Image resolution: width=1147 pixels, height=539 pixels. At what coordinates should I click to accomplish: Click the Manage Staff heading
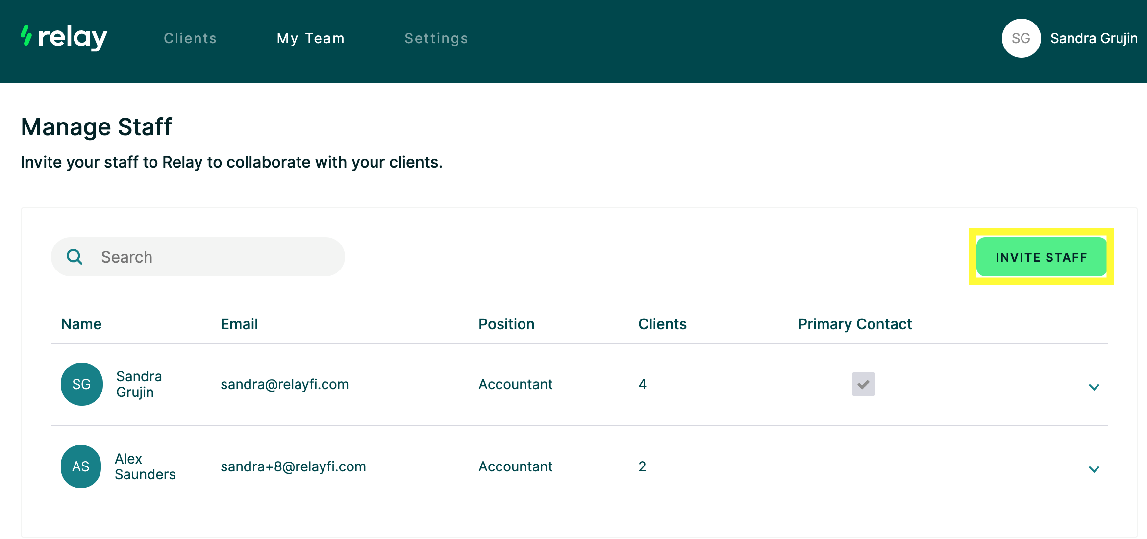(97, 127)
